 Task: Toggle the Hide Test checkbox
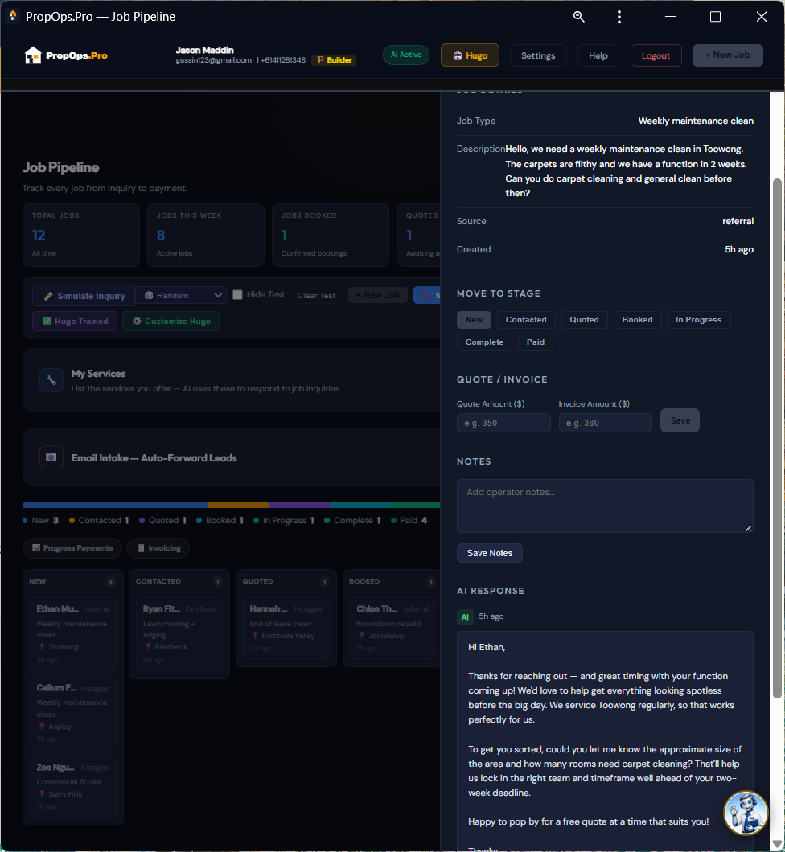coord(237,294)
